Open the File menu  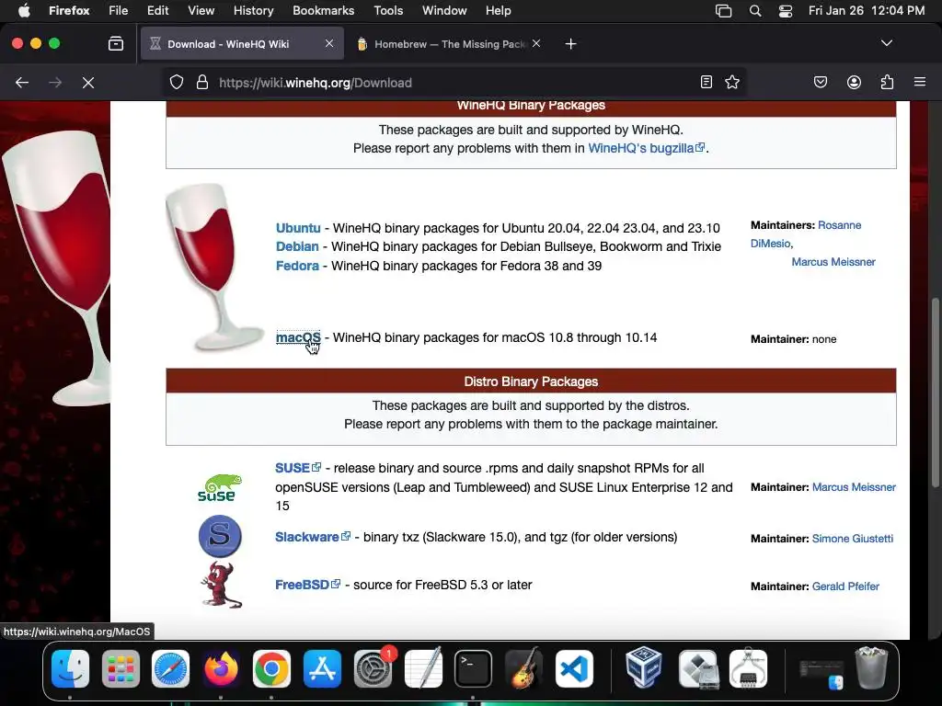click(x=119, y=10)
